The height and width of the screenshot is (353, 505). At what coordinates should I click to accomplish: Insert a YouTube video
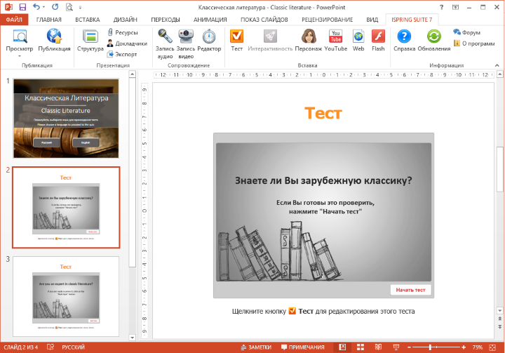(335, 40)
